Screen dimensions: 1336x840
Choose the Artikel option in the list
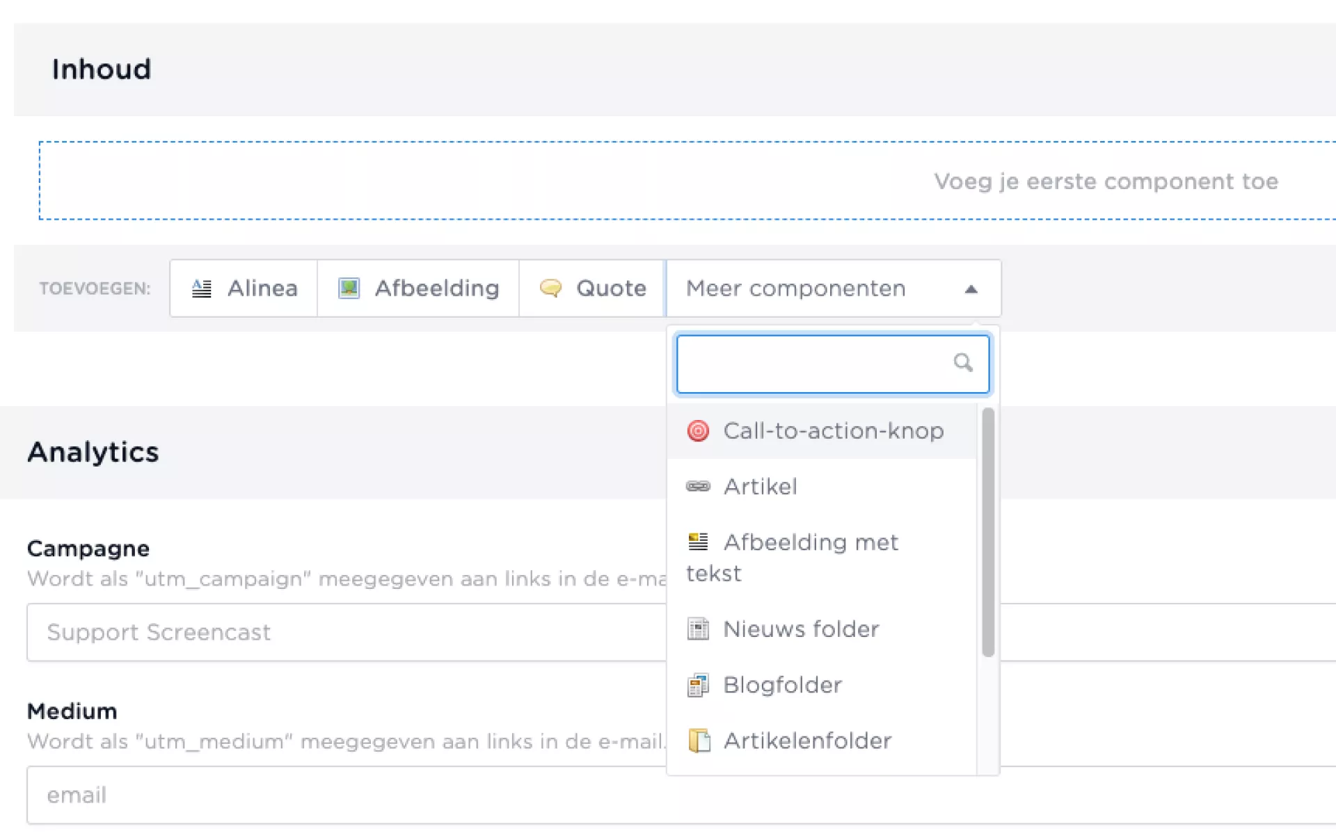point(761,487)
